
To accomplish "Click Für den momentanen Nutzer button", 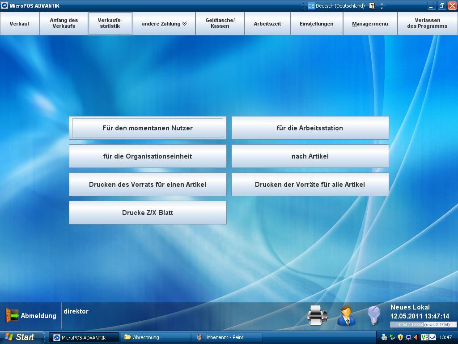I will click(148, 128).
